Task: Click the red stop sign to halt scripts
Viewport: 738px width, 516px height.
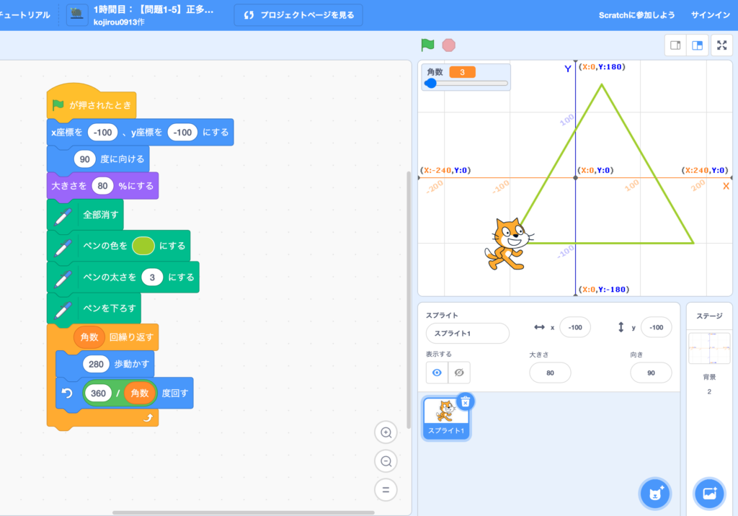Action: (x=449, y=44)
